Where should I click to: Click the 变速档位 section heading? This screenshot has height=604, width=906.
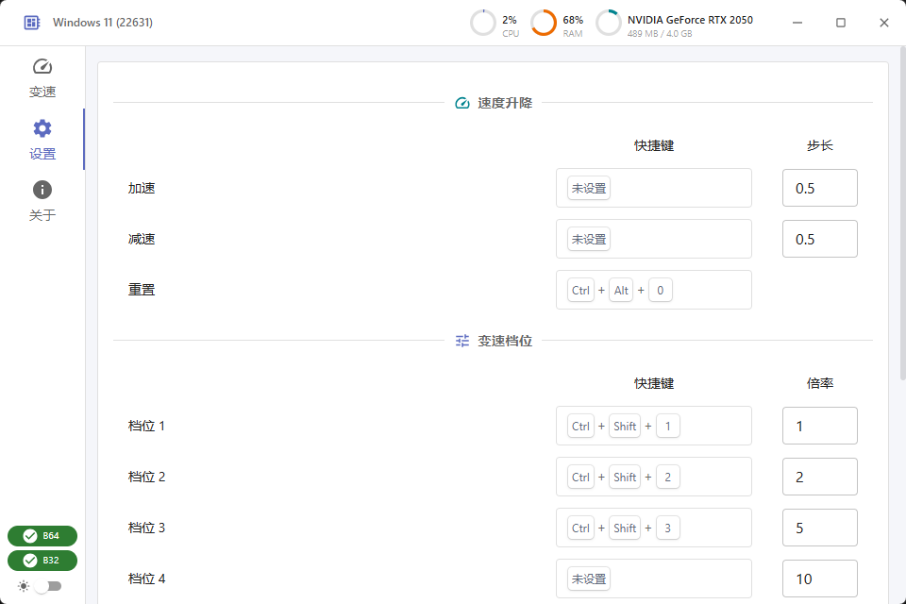point(505,341)
